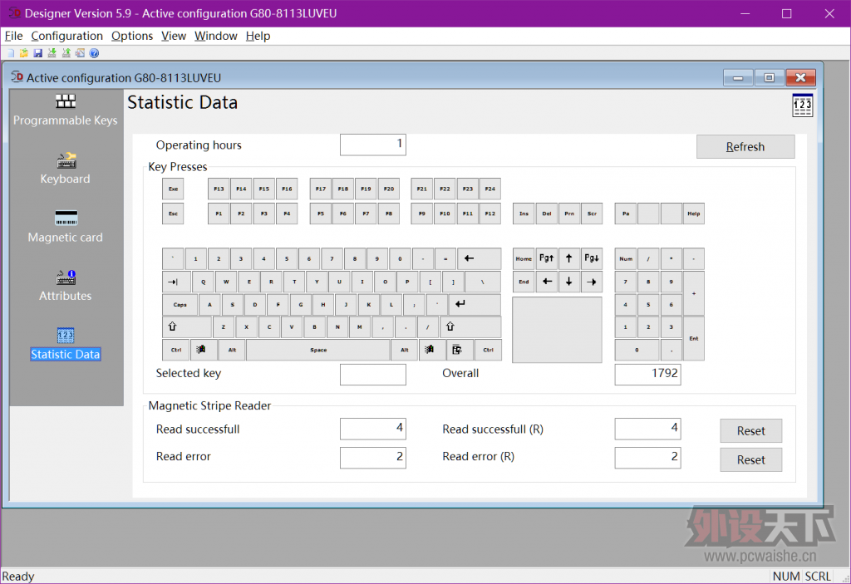
Task: Click the upload from keyboard green up-arrow icon
Action: (x=66, y=53)
